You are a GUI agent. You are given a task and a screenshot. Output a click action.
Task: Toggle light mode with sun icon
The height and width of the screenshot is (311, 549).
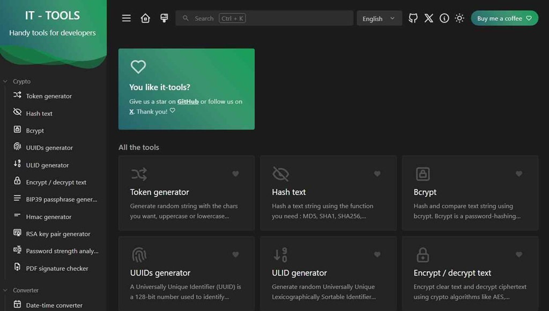[x=459, y=18]
